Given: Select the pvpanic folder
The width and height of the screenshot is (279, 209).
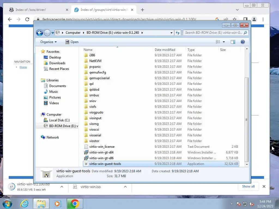Looking at the screenshot, I should point(95,67).
